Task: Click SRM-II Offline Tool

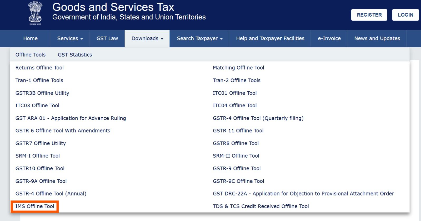Action: pos(236,156)
